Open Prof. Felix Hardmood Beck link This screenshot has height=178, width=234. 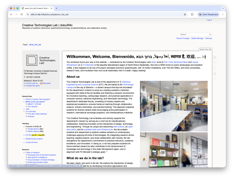pyautogui.click(x=176, y=62)
